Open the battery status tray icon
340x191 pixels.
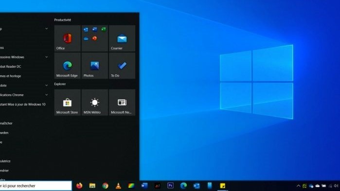pos(324,186)
